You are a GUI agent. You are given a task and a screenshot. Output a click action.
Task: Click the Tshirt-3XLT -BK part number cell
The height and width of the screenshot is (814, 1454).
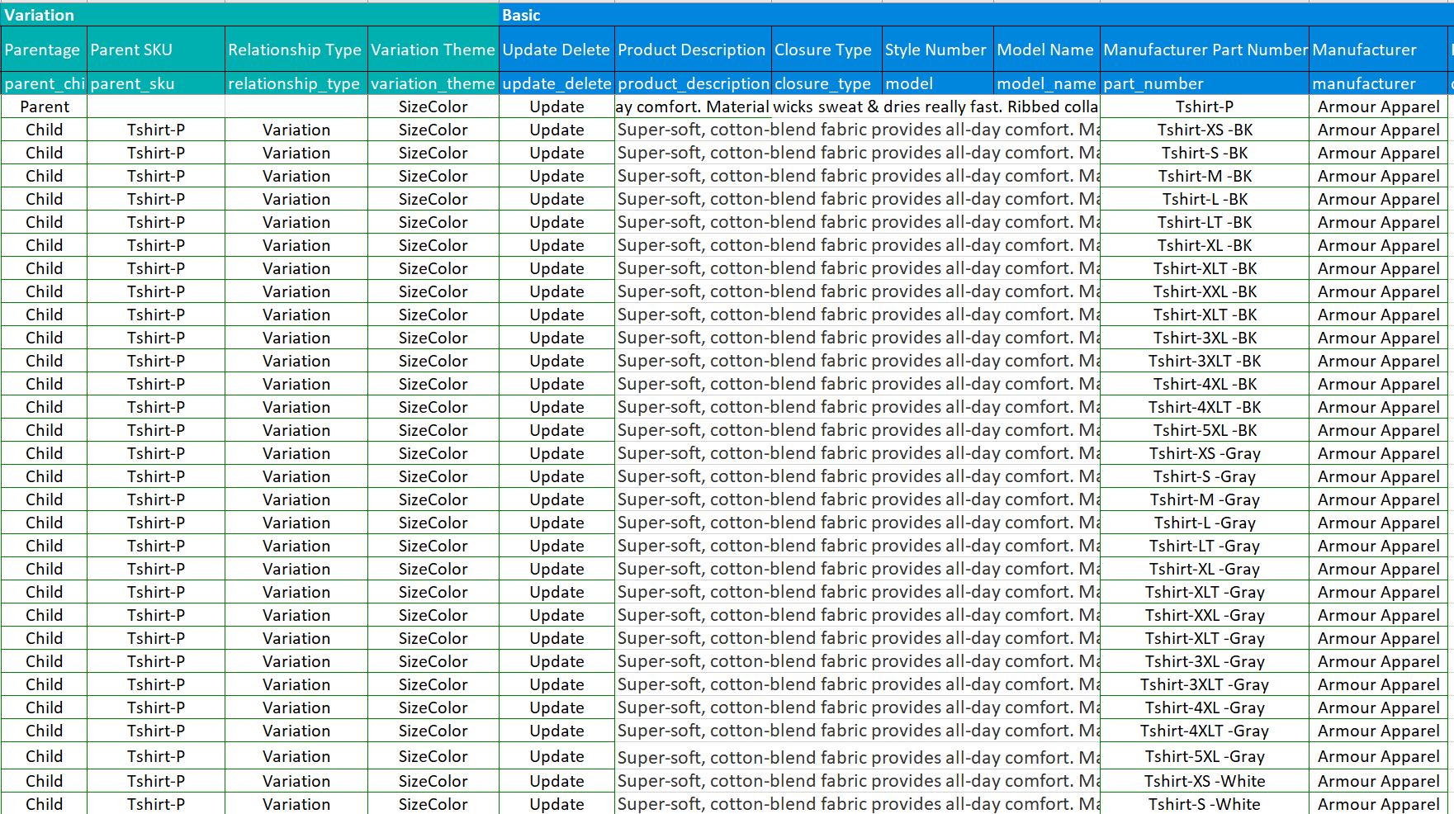point(1205,361)
